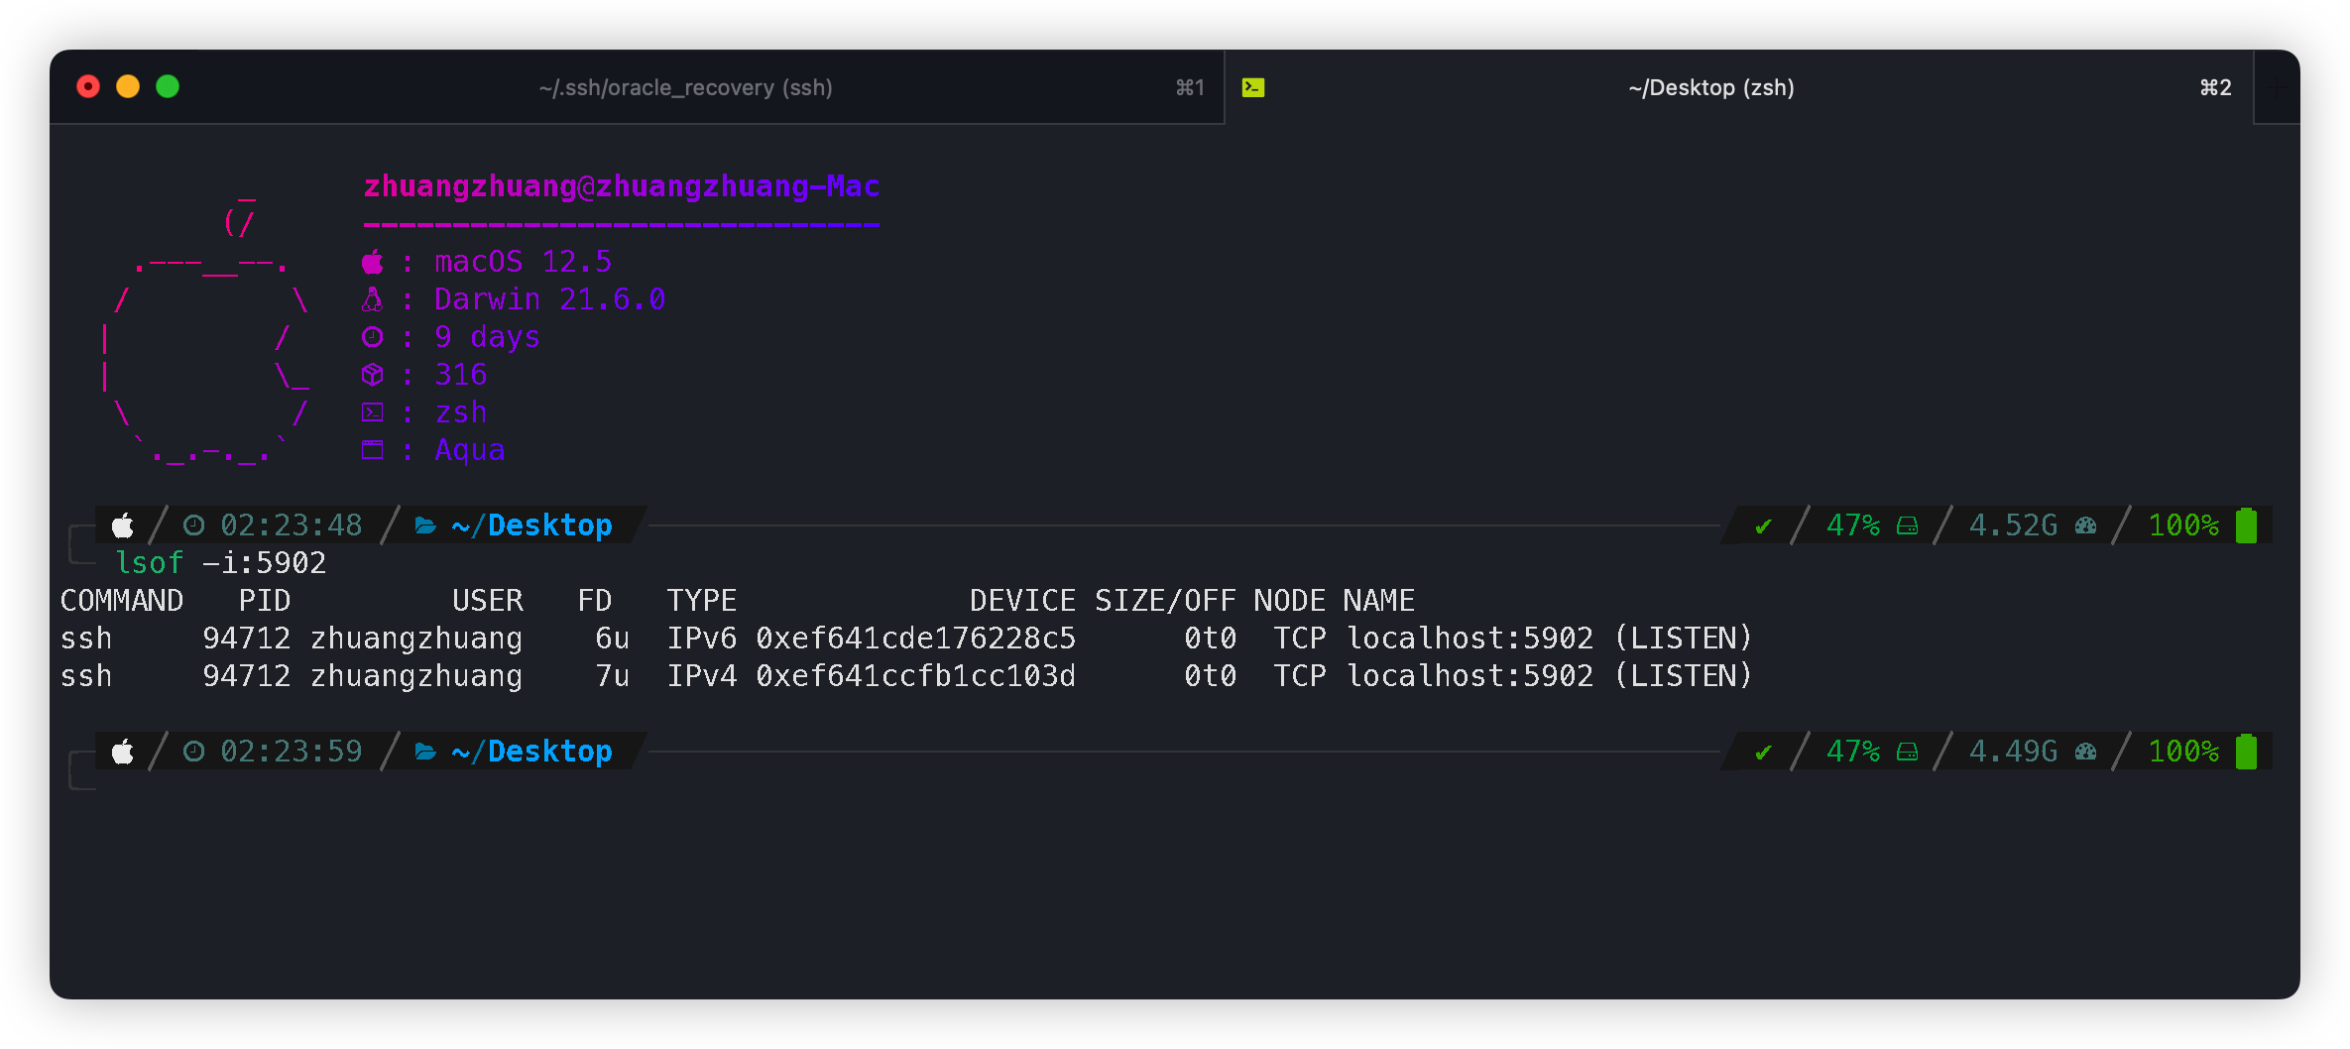Viewport: 2350px width, 1049px height.
Task: Click the green checkmark in the 4.52G prompt line
Action: pos(1763,526)
